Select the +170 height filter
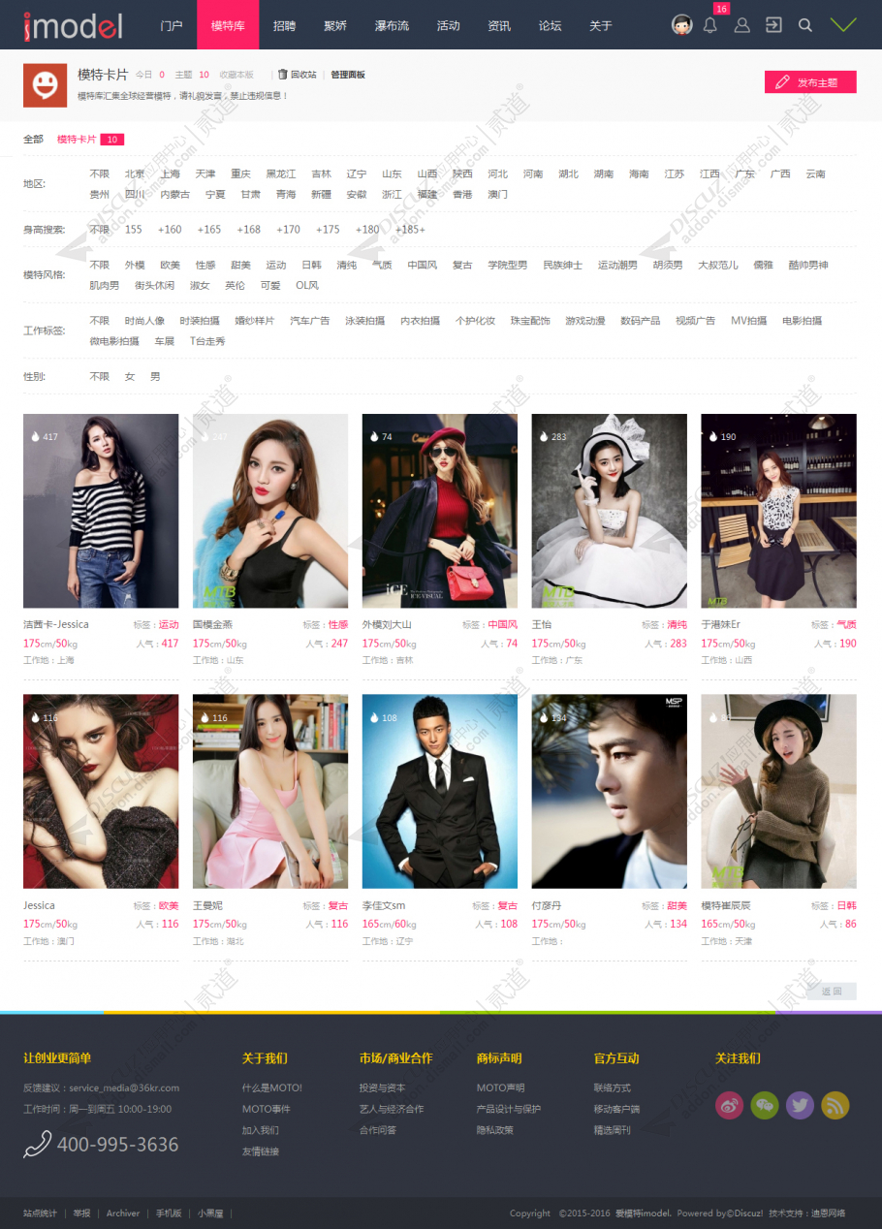The height and width of the screenshot is (1229, 882). [x=288, y=230]
